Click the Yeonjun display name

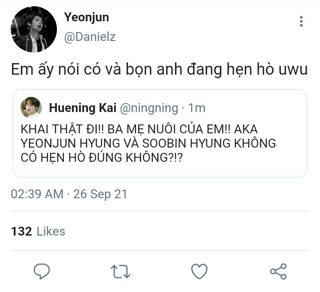tap(87, 17)
